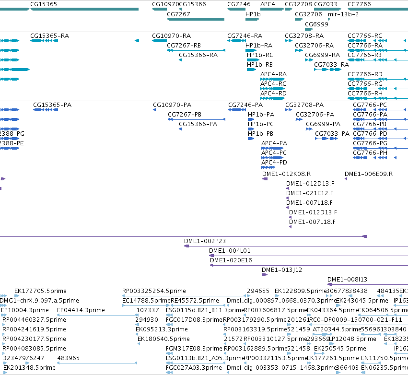Open the CG6999 gene label in the top track
Viewport: 408px width, 375px height.
tap(316, 24)
